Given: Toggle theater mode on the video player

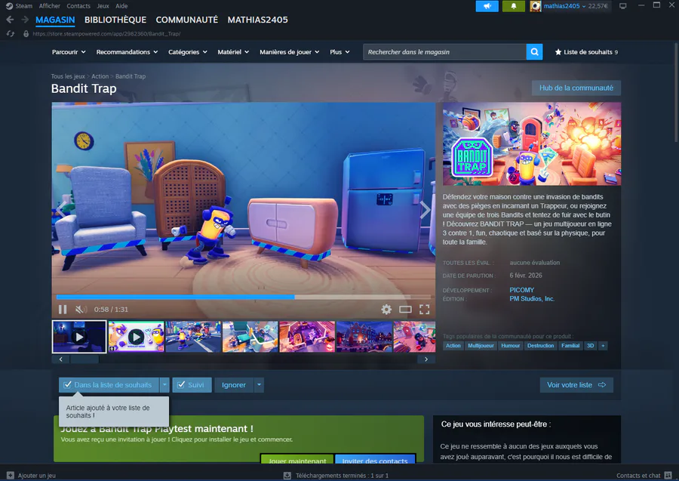Looking at the screenshot, I should pos(405,310).
